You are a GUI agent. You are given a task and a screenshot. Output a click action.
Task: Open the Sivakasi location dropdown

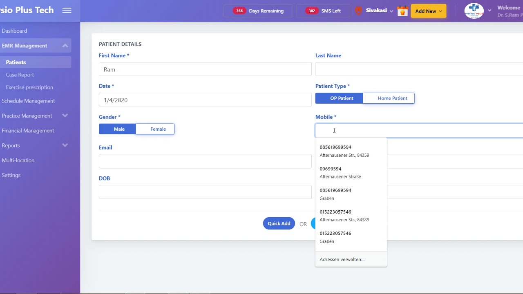pos(380,11)
